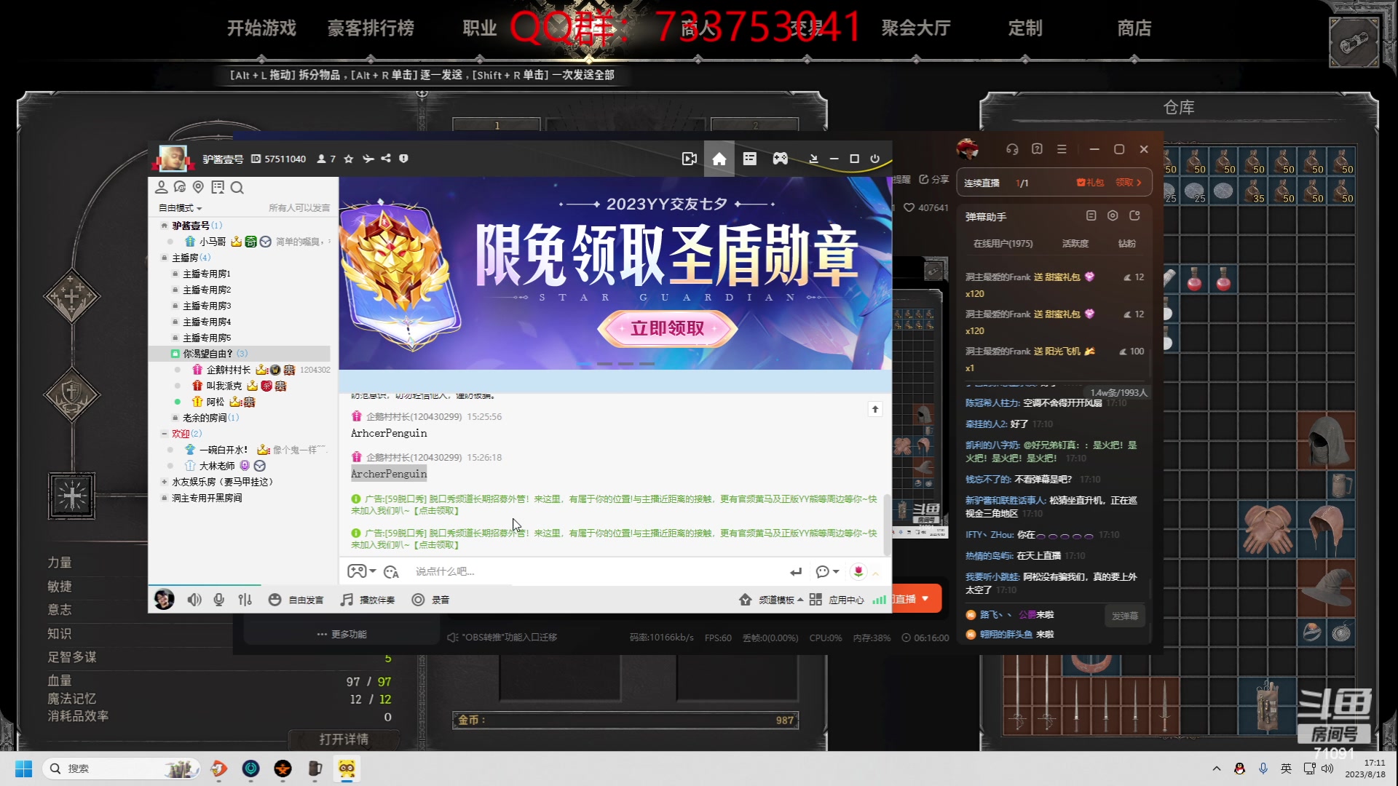Collapse the 欢迎 channel group
Image resolution: width=1398 pixels, height=786 pixels.
click(165, 434)
